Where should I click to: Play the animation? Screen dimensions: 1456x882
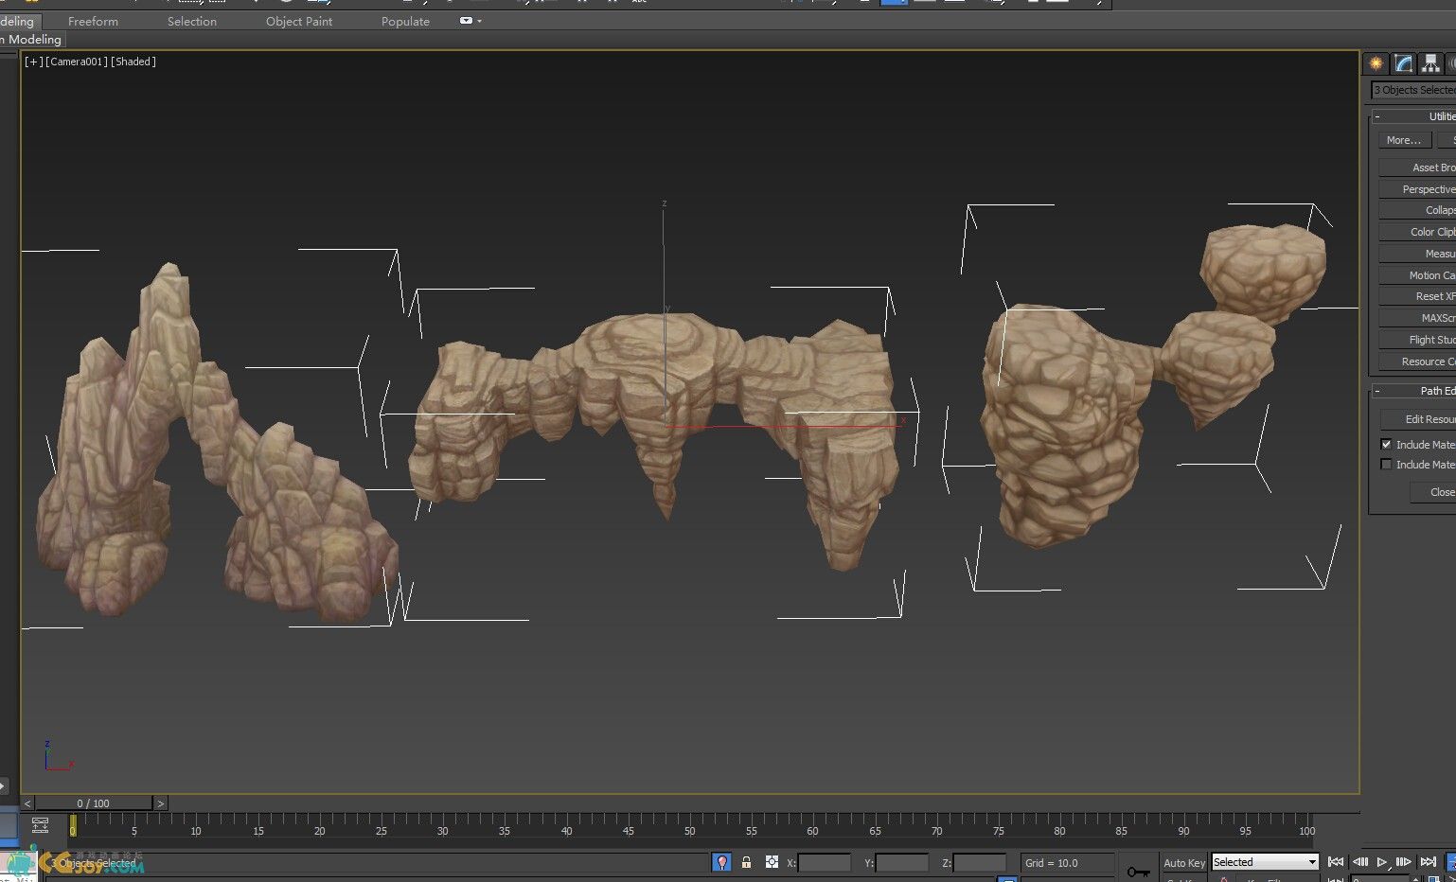tap(1382, 862)
